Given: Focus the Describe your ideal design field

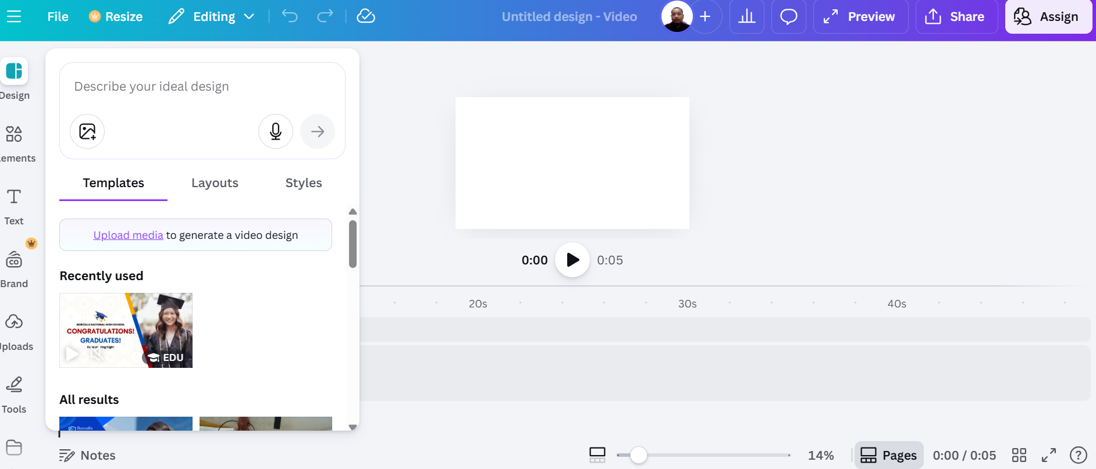Looking at the screenshot, I should [202, 87].
